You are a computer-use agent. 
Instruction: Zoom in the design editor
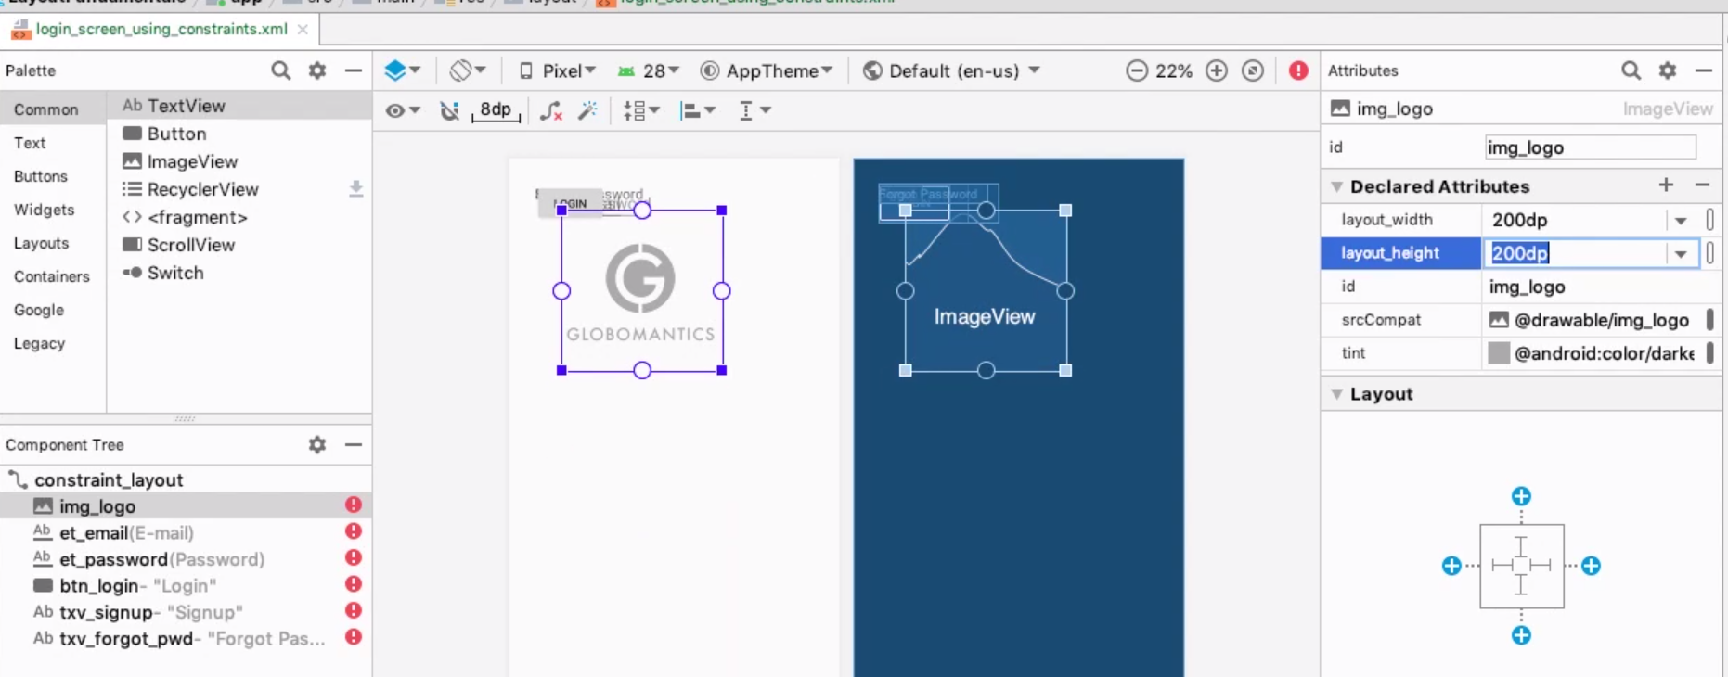click(x=1217, y=70)
